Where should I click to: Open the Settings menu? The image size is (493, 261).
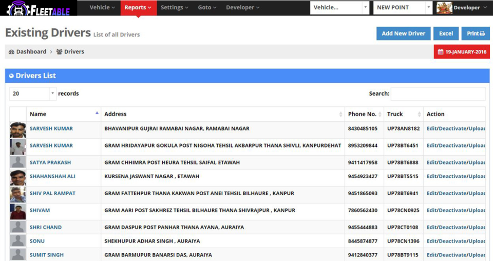[x=174, y=8]
